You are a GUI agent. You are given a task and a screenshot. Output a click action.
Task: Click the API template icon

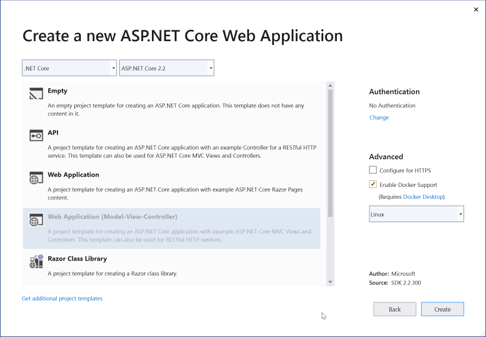(36, 135)
